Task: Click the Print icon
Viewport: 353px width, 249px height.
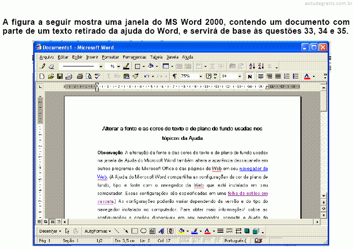Action: point(79,76)
